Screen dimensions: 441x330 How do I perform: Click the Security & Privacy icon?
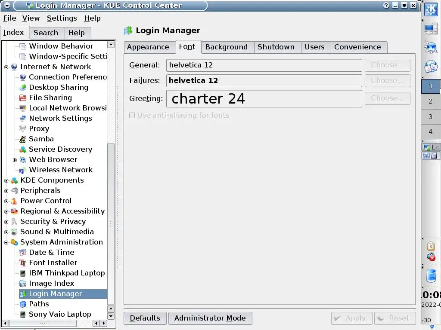14,222
